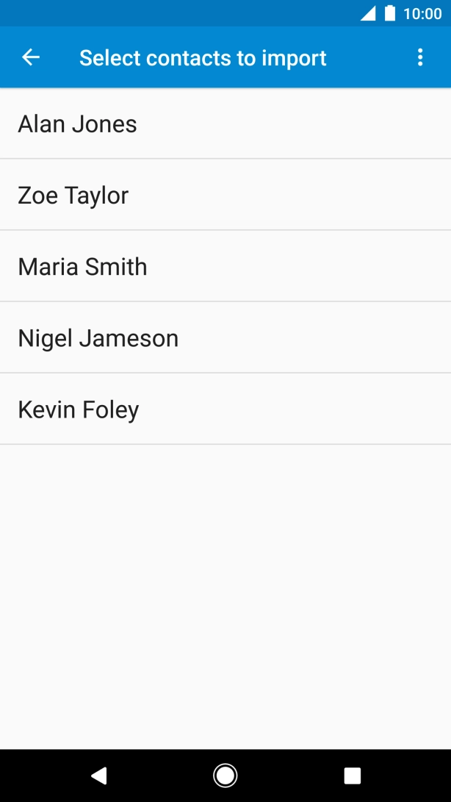Tap the cellular signal strength icon
451x802 pixels.
coord(367,13)
